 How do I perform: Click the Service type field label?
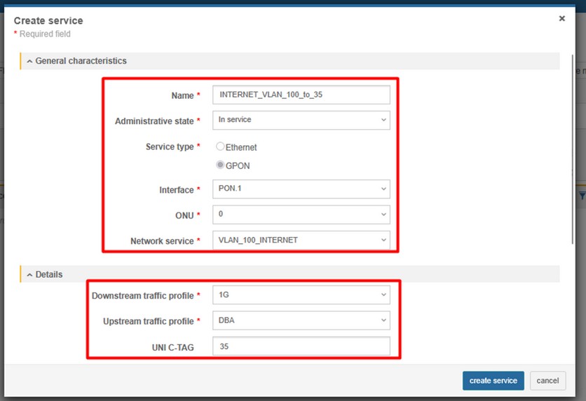170,147
